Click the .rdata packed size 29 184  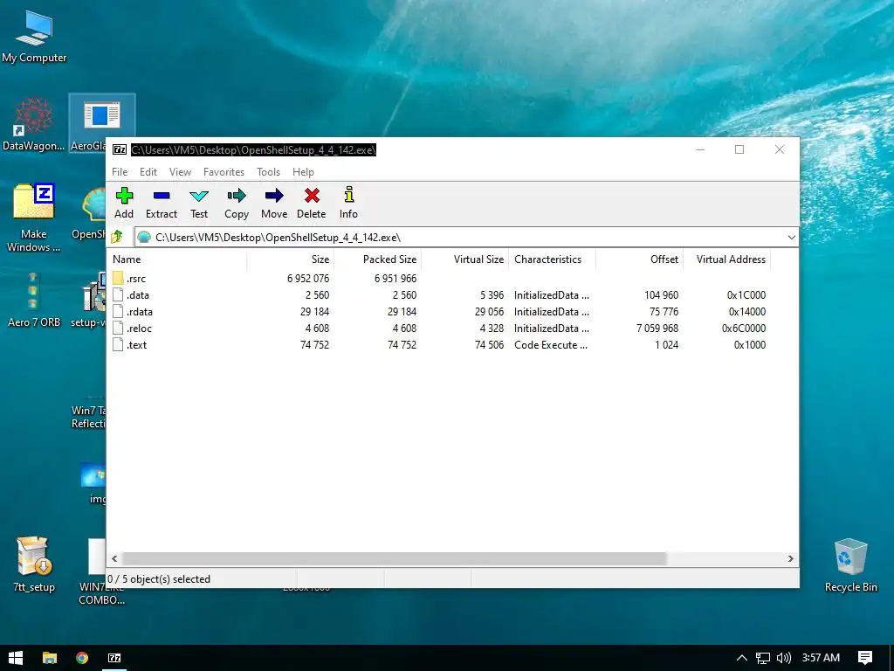pos(402,312)
